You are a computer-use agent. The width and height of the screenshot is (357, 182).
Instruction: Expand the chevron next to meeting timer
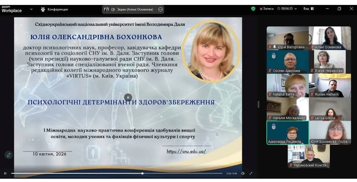click(x=296, y=9)
